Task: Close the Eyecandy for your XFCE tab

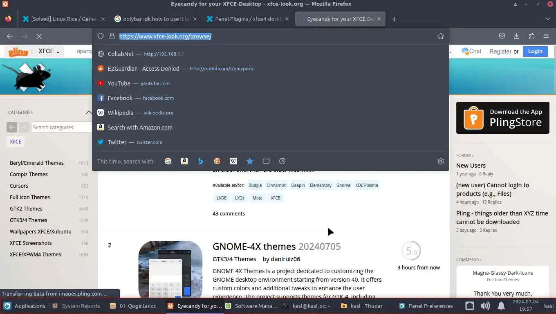Action: pos(379,19)
